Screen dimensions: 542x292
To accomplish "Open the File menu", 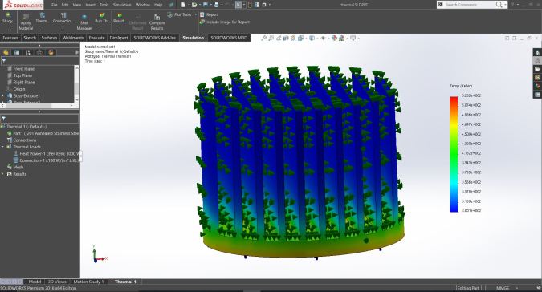I will [55, 5].
